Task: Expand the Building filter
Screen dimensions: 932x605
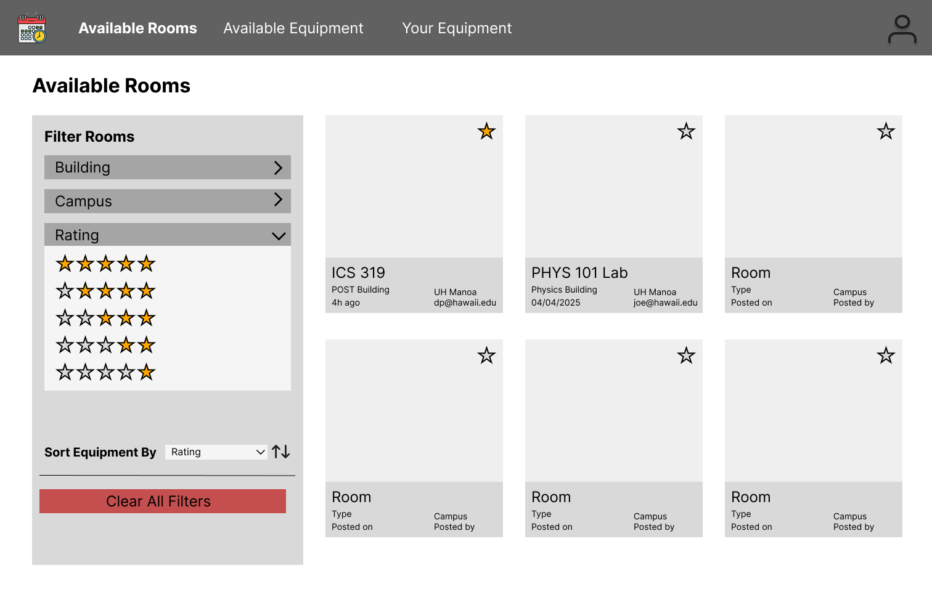Action: pos(167,168)
